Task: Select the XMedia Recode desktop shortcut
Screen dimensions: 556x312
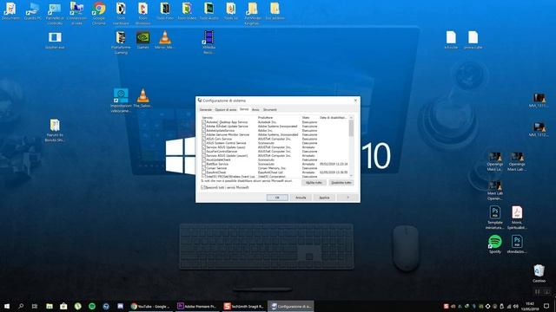Action: click(208, 42)
